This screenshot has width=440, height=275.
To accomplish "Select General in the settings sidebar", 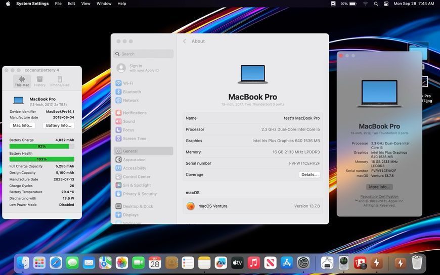I will tap(144, 151).
